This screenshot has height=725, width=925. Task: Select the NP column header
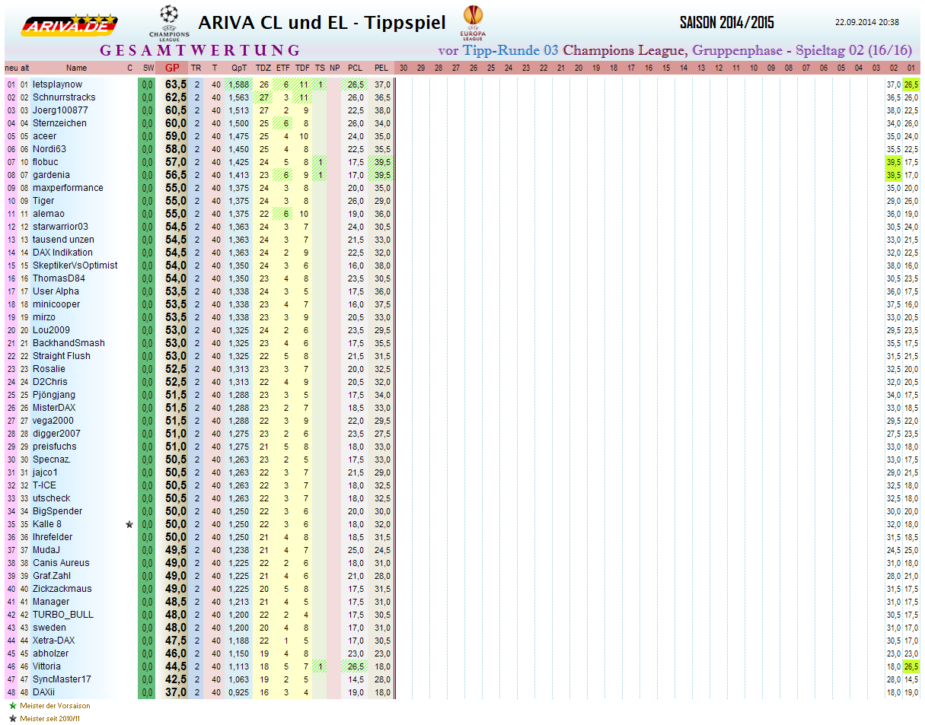click(x=334, y=68)
